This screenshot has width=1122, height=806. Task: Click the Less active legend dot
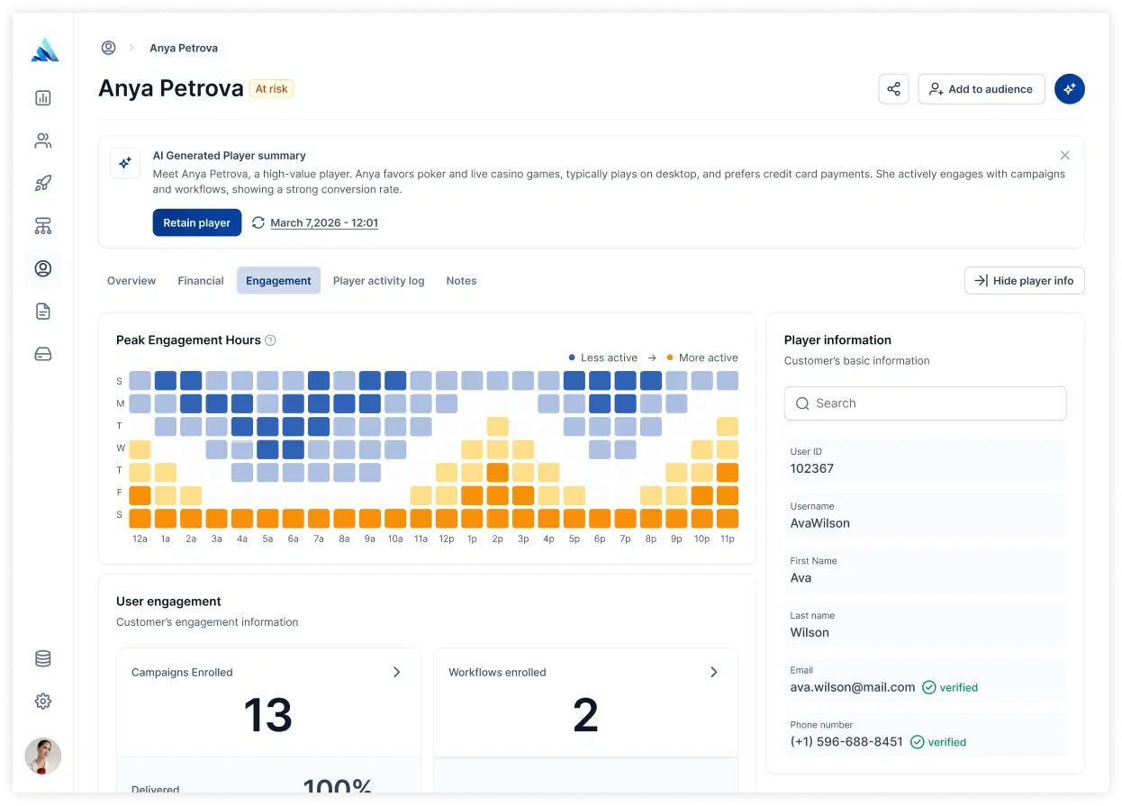[x=572, y=358]
